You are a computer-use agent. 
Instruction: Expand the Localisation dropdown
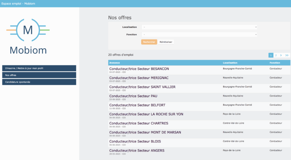click(x=199, y=27)
